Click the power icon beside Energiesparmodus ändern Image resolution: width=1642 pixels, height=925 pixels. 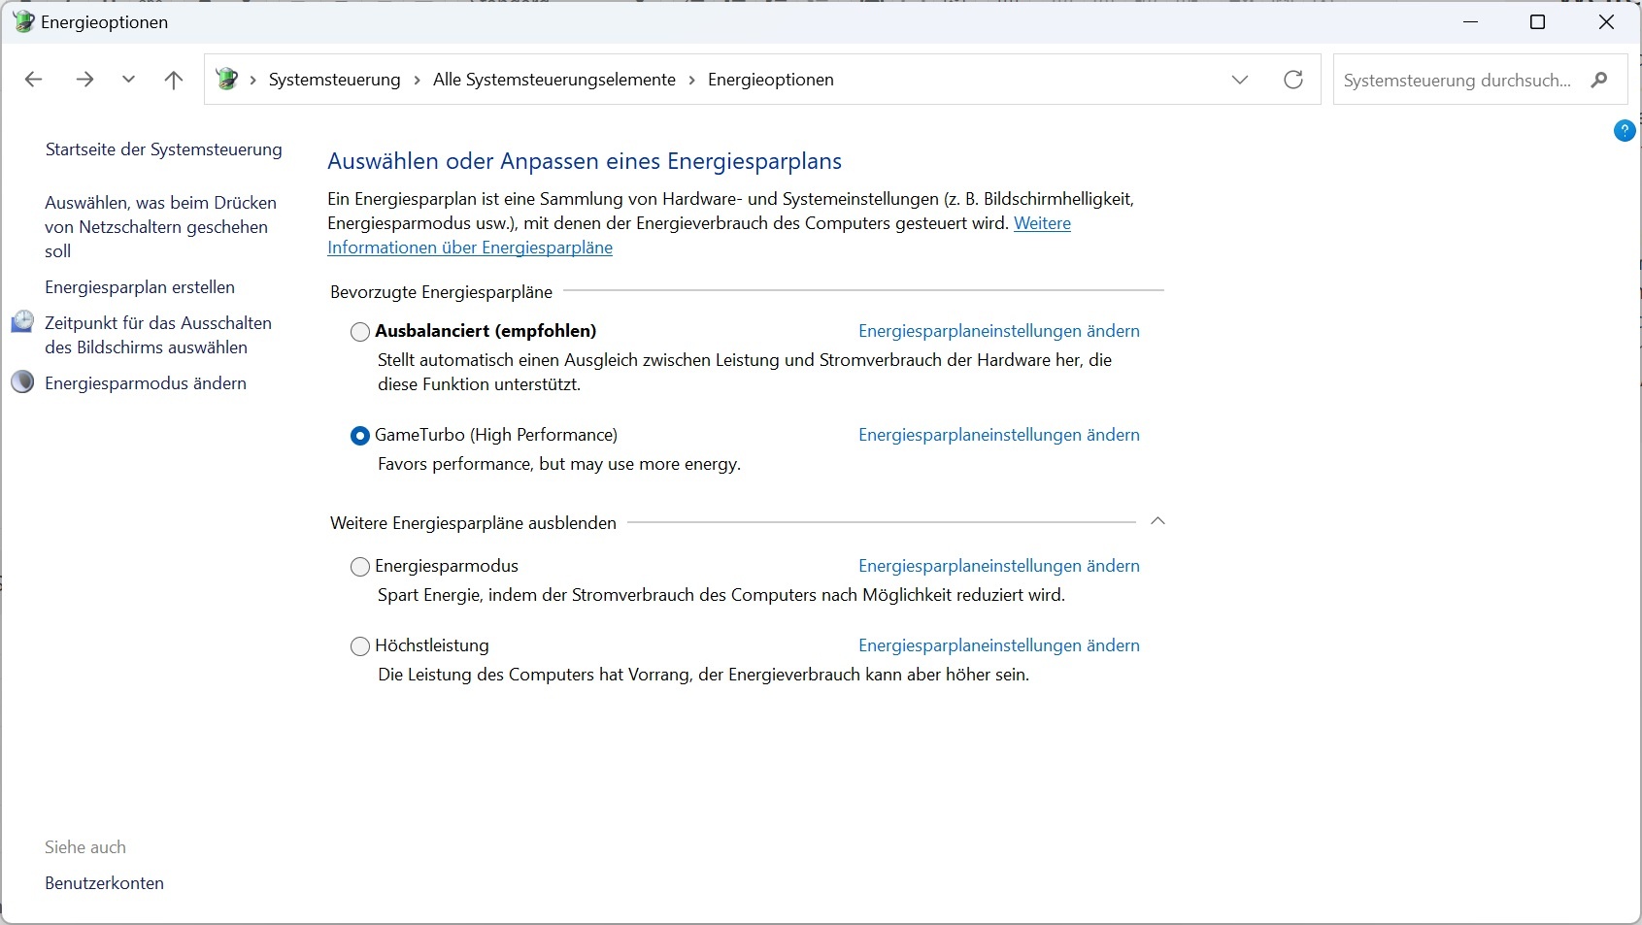[x=22, y=381]
